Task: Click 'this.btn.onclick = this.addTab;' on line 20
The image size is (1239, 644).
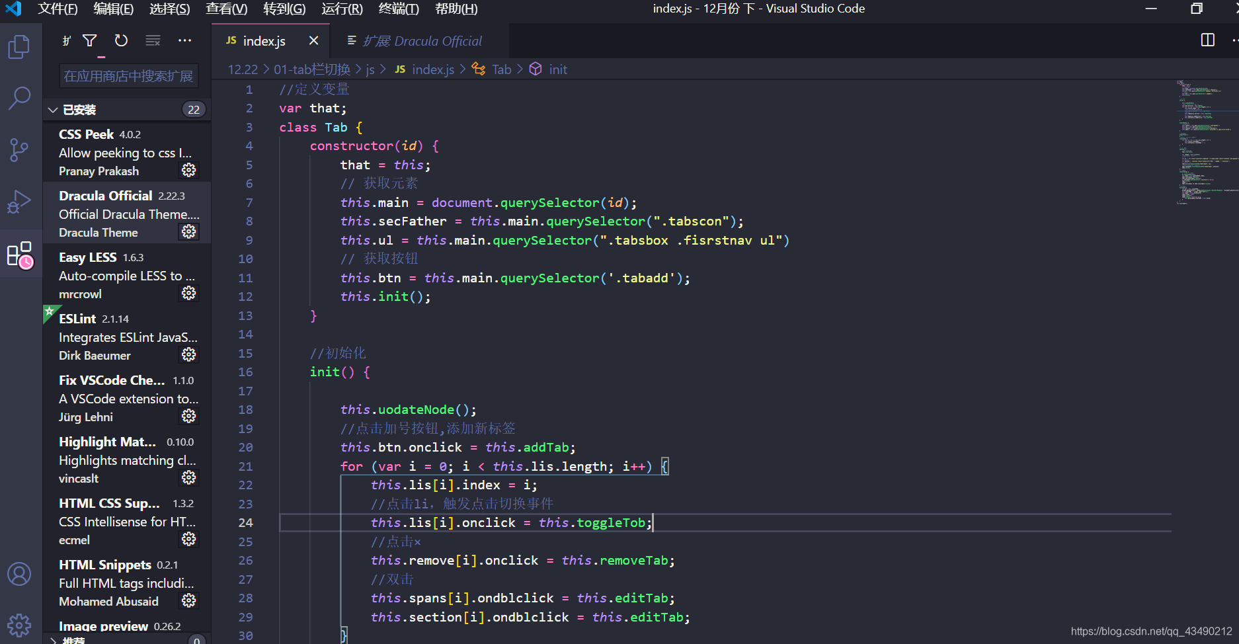Action: pos(458,447)
